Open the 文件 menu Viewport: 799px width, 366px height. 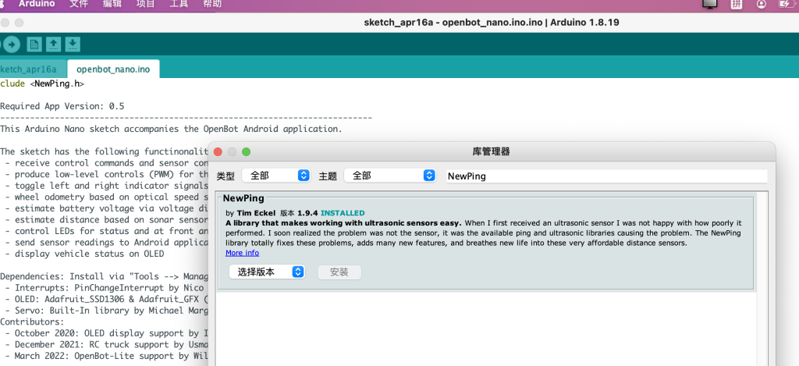tap(79, 4)
